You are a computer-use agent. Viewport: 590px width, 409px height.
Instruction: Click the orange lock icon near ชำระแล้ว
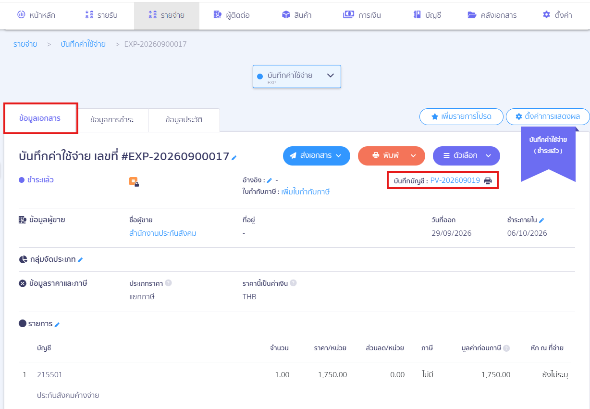pos(134,181)
